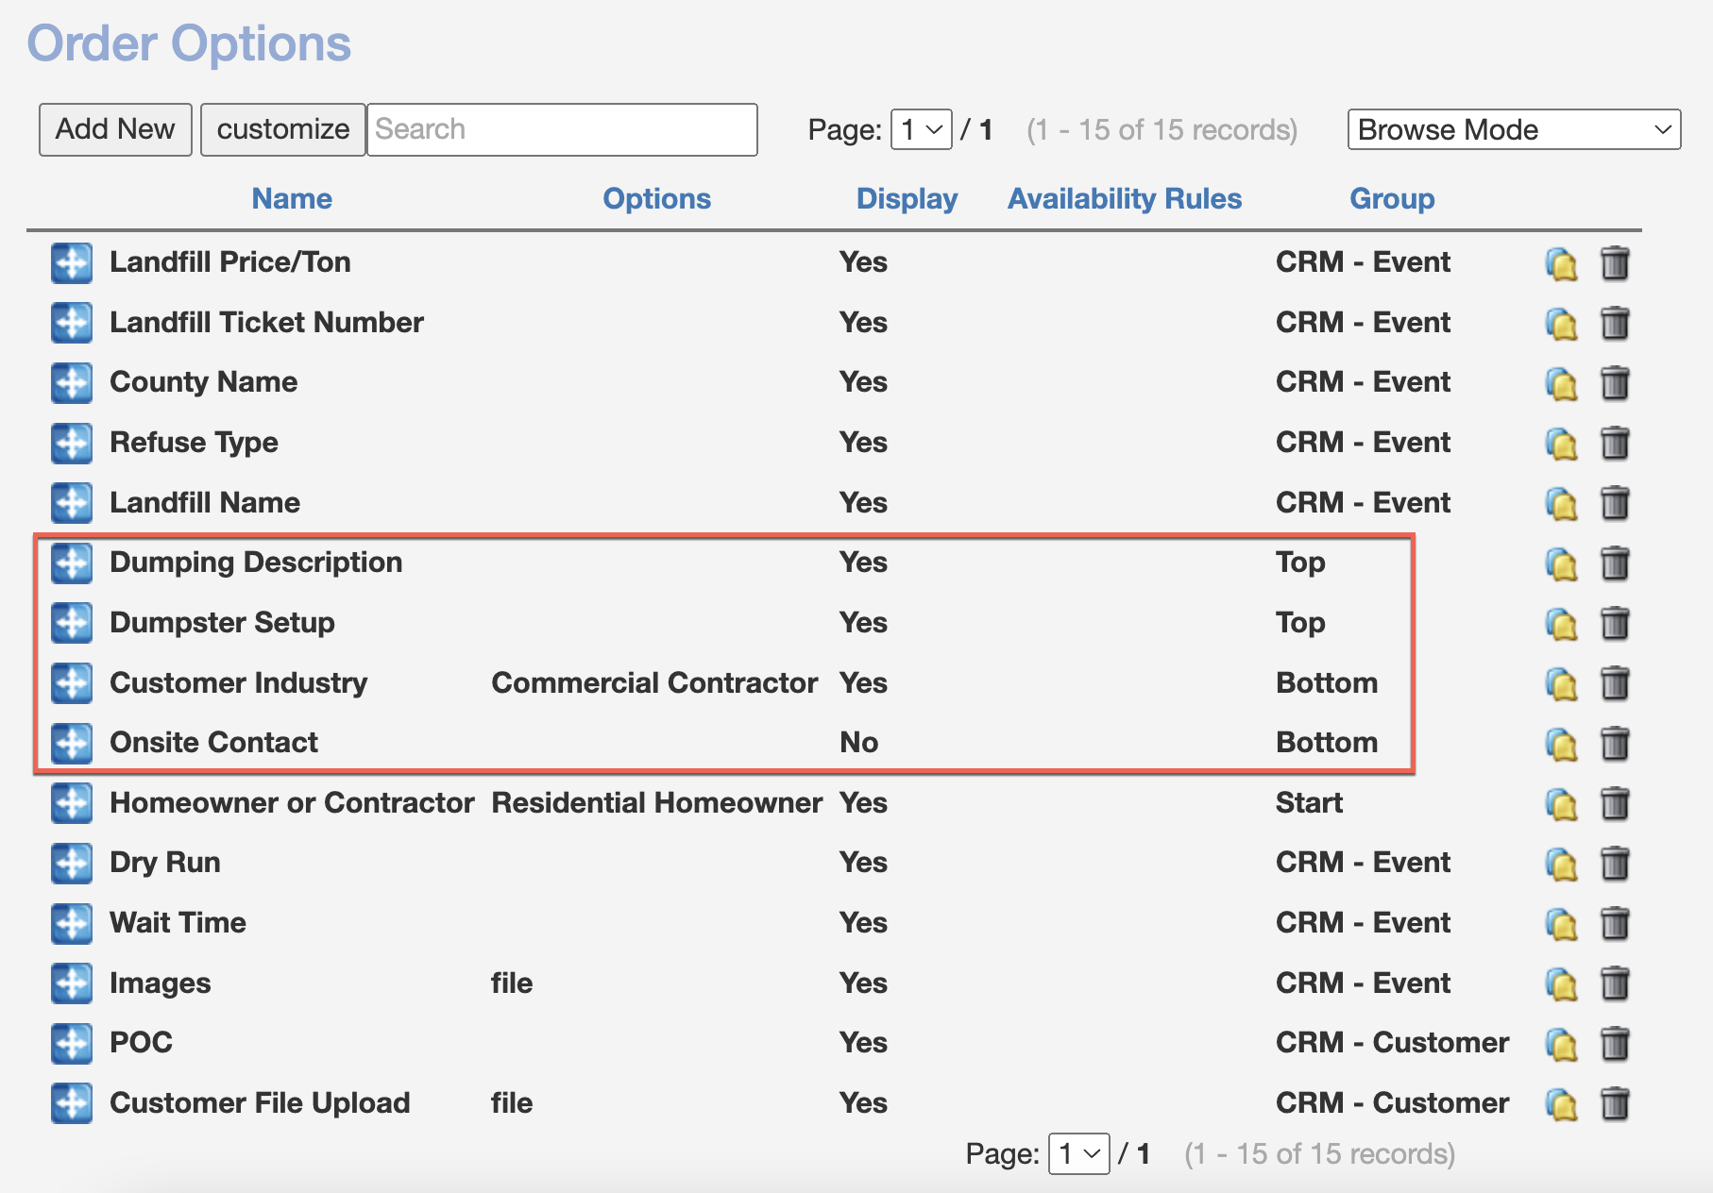This screenshot has height=1193, width=1713.
Task: Click the Availability Rules column header
Action: (1124, 198)
